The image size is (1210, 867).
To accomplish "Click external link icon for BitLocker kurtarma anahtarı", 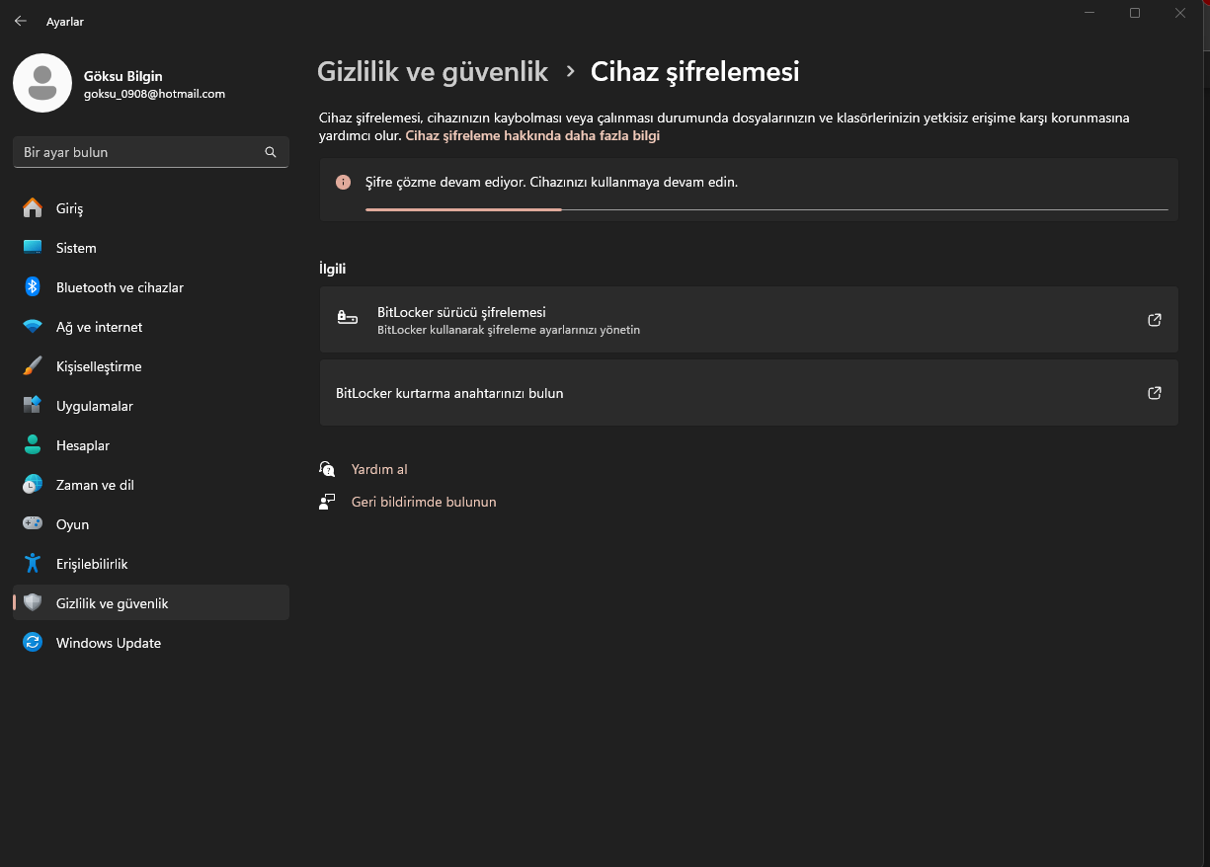I will [x=1154, y=393].
